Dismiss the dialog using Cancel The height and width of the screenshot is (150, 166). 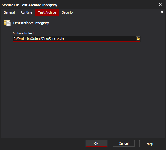(124, 143)
